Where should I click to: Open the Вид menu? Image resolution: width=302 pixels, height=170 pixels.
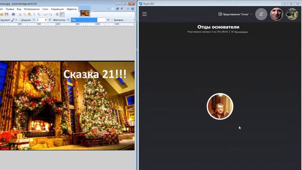click(19, 9)
